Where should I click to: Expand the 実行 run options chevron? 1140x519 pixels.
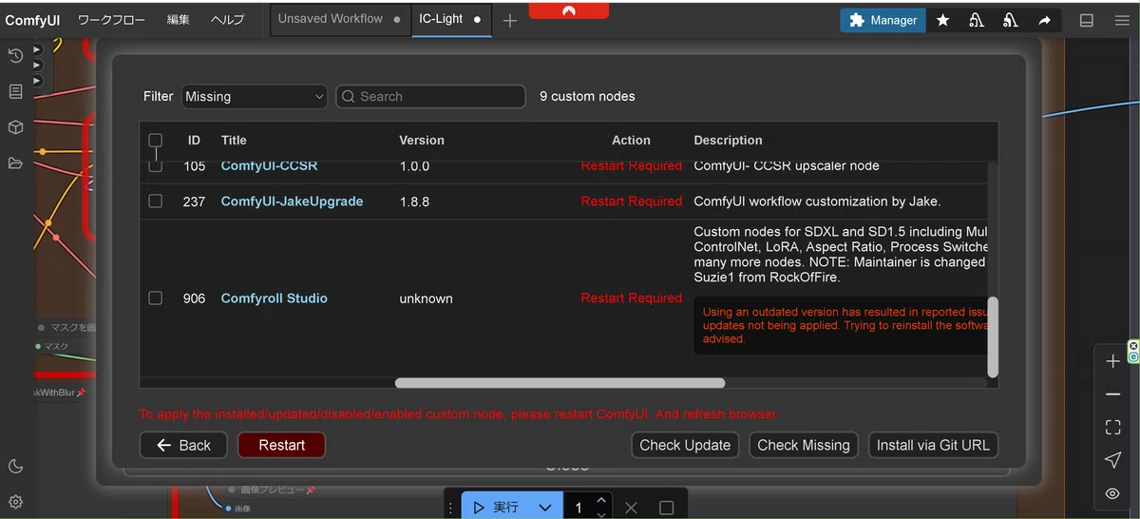point(544,508)
